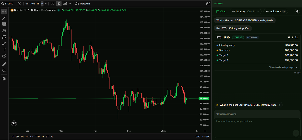
Task: Click the 150 credits remaining label
Action: coord(226,114)
